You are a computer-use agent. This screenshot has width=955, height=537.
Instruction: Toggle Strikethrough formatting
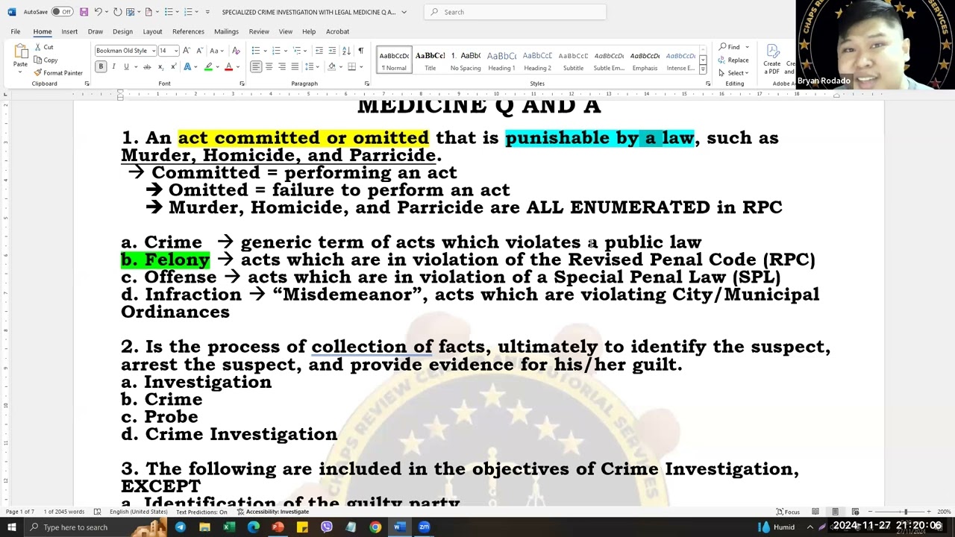[147, 67]
